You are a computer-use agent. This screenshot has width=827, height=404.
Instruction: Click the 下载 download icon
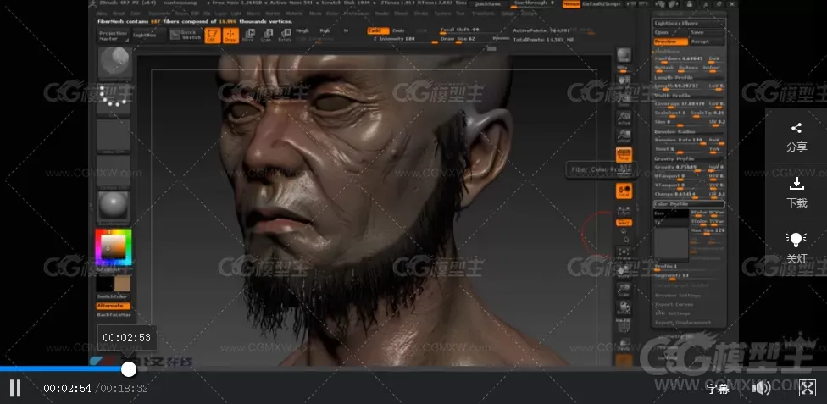[x=796, y=193]
